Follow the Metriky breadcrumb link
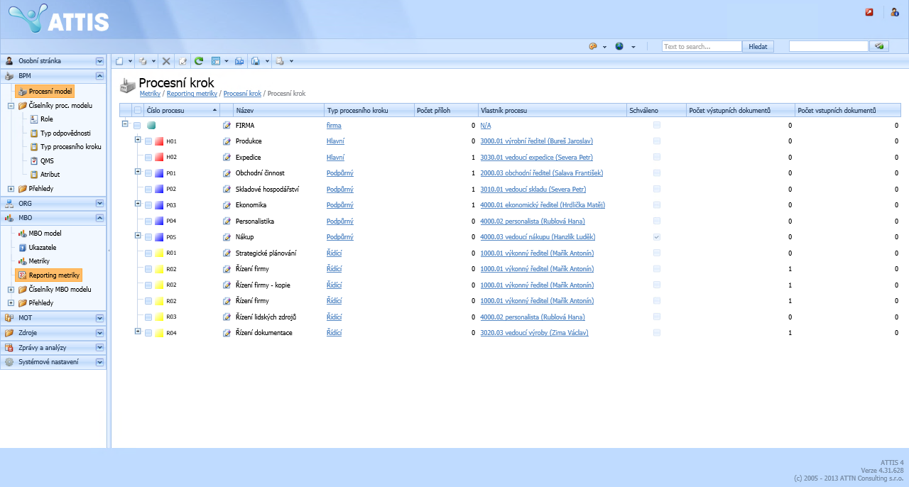 click(150, 94)
